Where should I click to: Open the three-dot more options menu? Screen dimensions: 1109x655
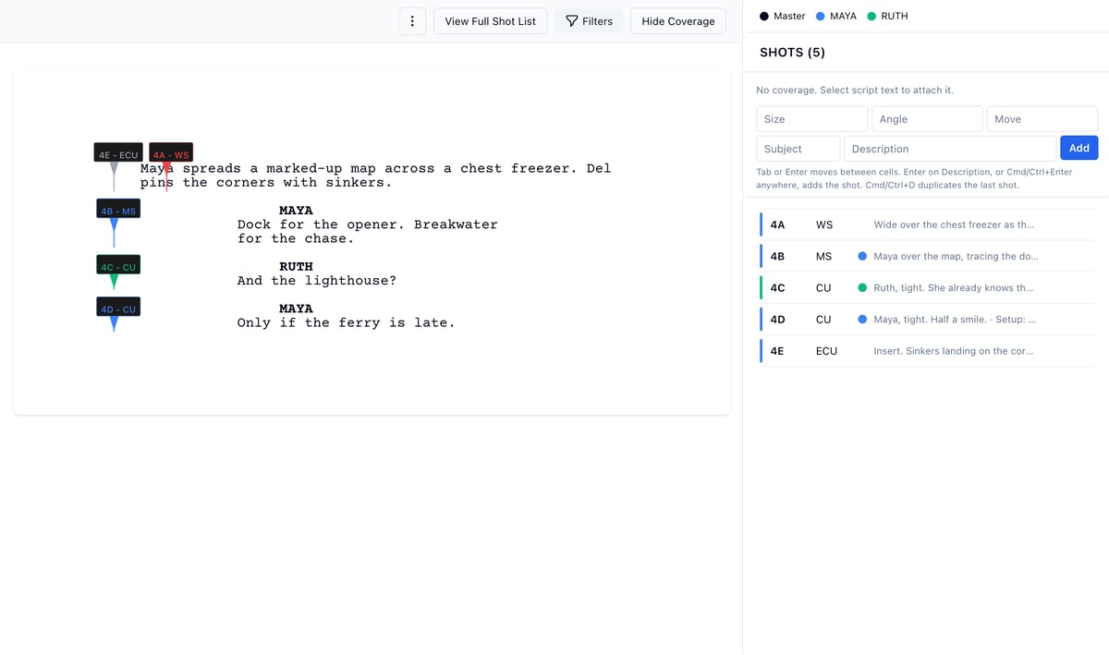[412, 21]
